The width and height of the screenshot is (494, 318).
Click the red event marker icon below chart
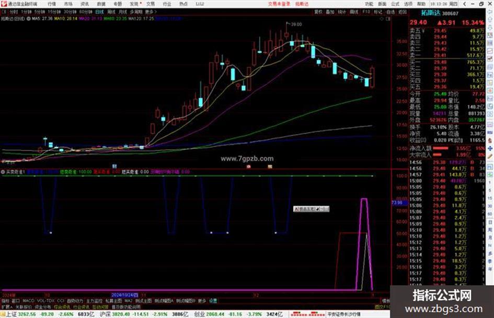pyautogui.click(x=249, y=166)
